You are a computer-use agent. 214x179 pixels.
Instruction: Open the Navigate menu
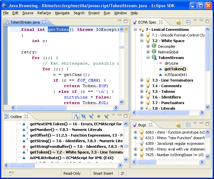tap(62, 13)
